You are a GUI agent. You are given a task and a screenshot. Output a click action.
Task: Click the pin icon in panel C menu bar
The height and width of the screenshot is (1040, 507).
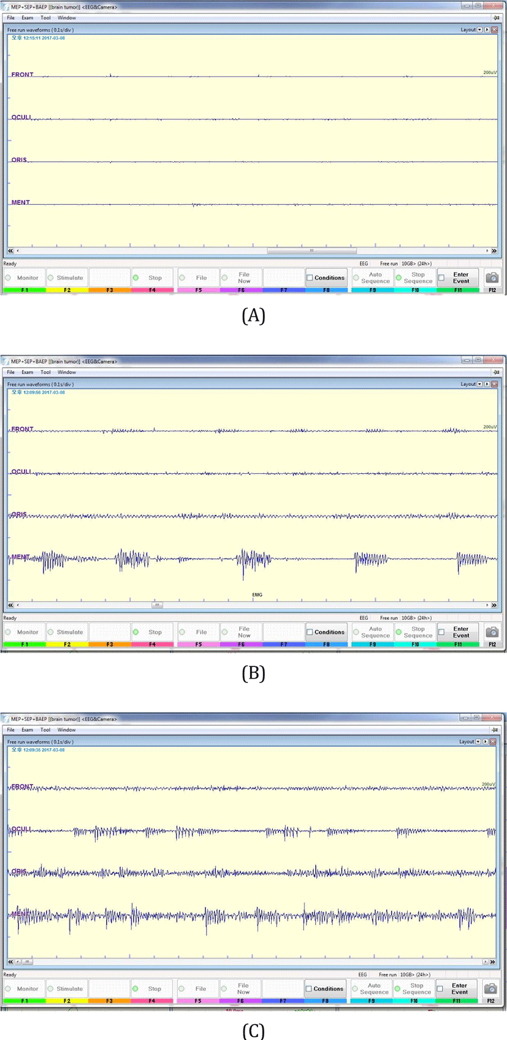click(x=496, y=730)
